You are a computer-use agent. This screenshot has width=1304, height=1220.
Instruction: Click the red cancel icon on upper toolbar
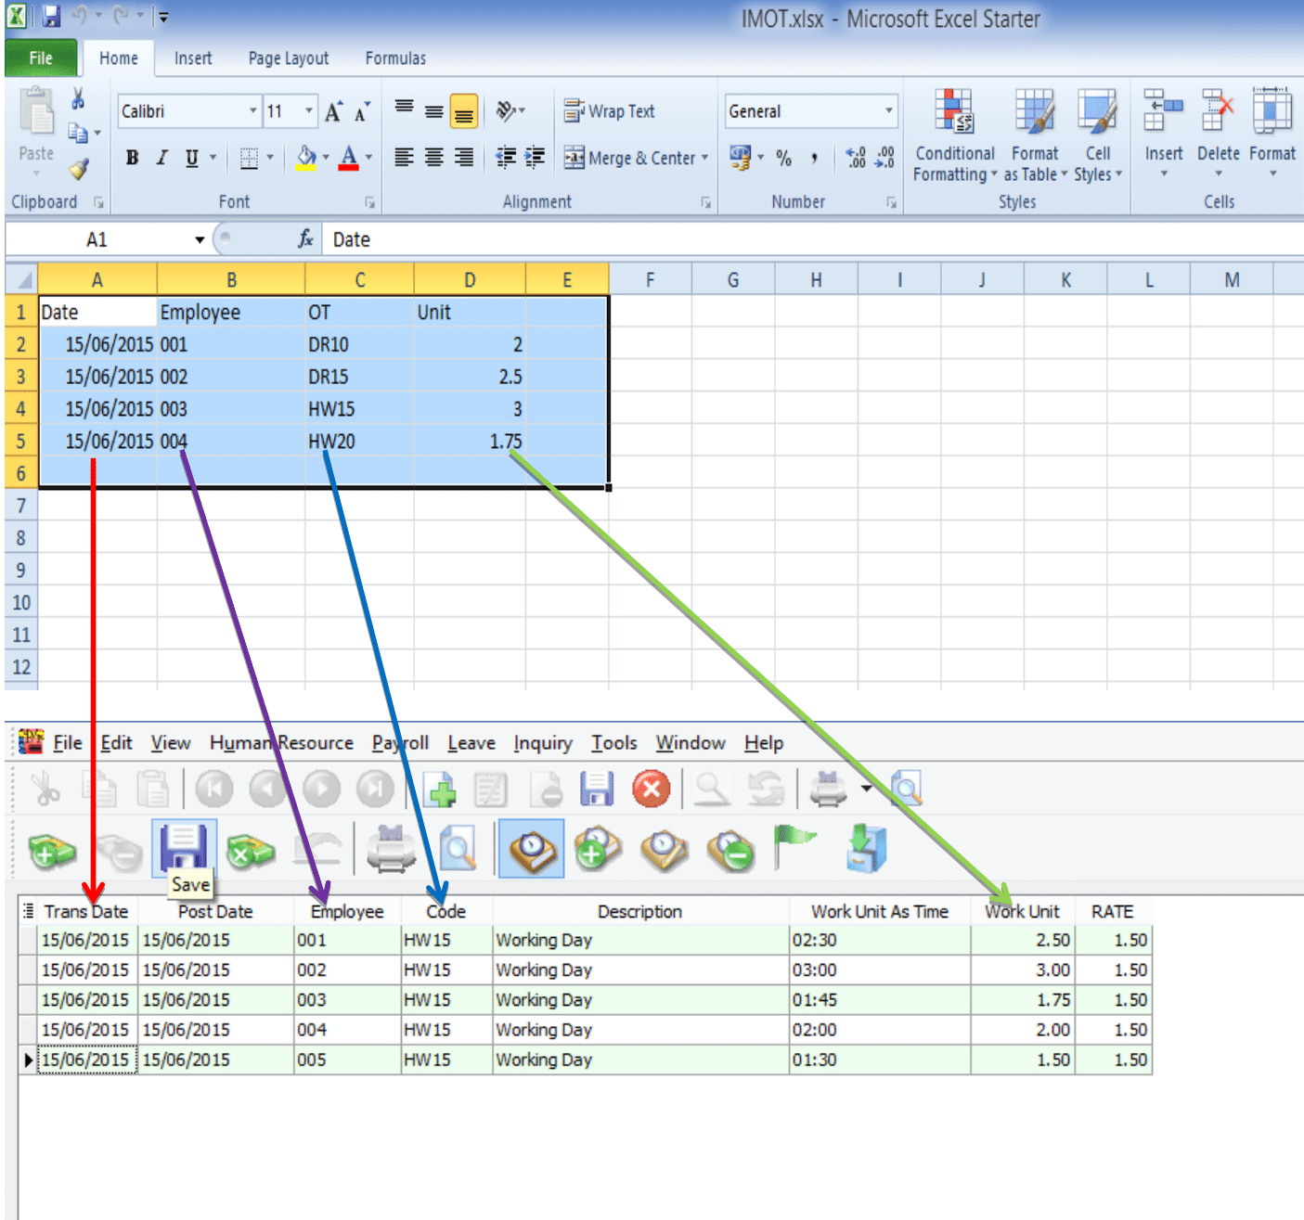point(652,789)
